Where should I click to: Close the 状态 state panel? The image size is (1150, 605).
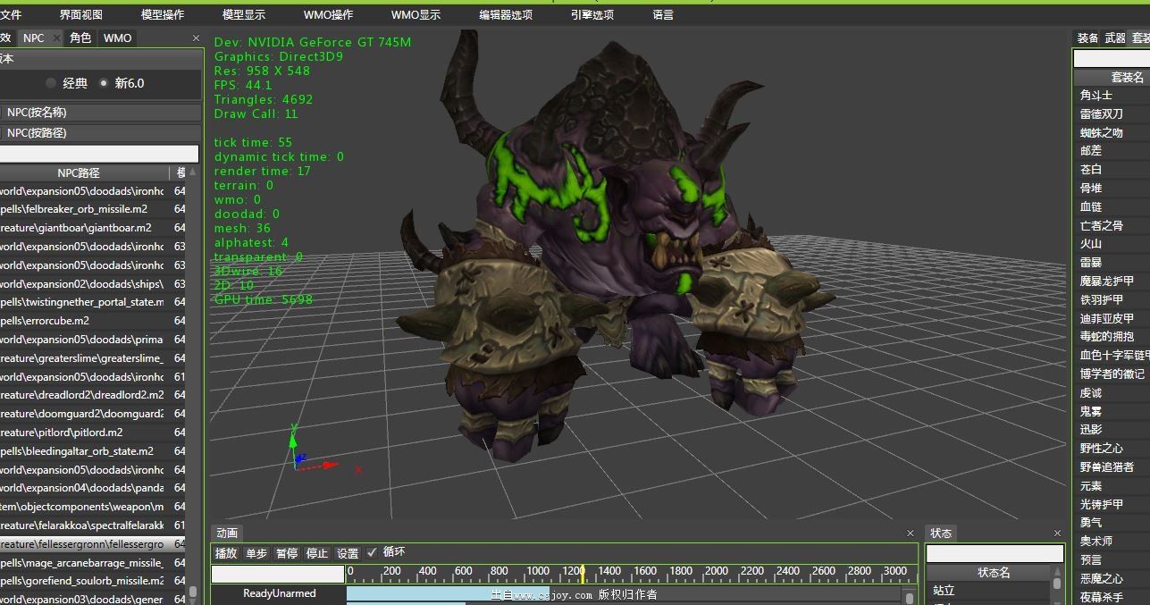tap(1057, 533)
